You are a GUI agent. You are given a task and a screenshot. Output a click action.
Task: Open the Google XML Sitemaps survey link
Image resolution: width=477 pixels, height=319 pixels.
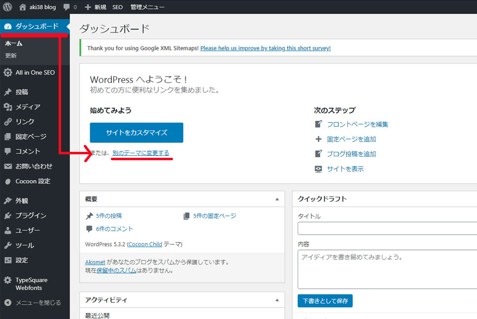tap(266, 48)
